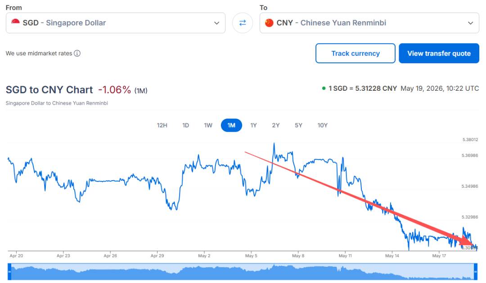Click left handle of chart range navigator
This screenshot has height=283, width=486.
pyautogui.click(x=9, y=272)
